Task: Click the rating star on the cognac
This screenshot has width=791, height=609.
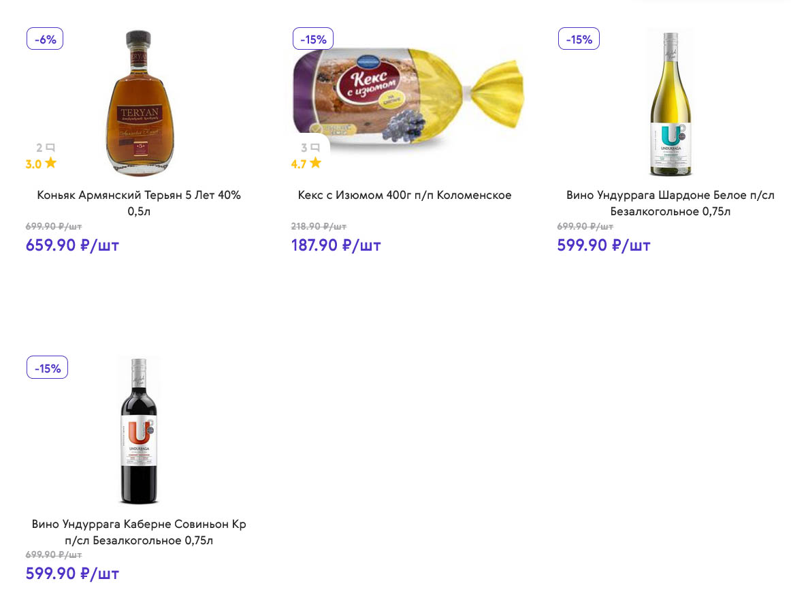Action: pyautogui.click(x=51, y=163)
